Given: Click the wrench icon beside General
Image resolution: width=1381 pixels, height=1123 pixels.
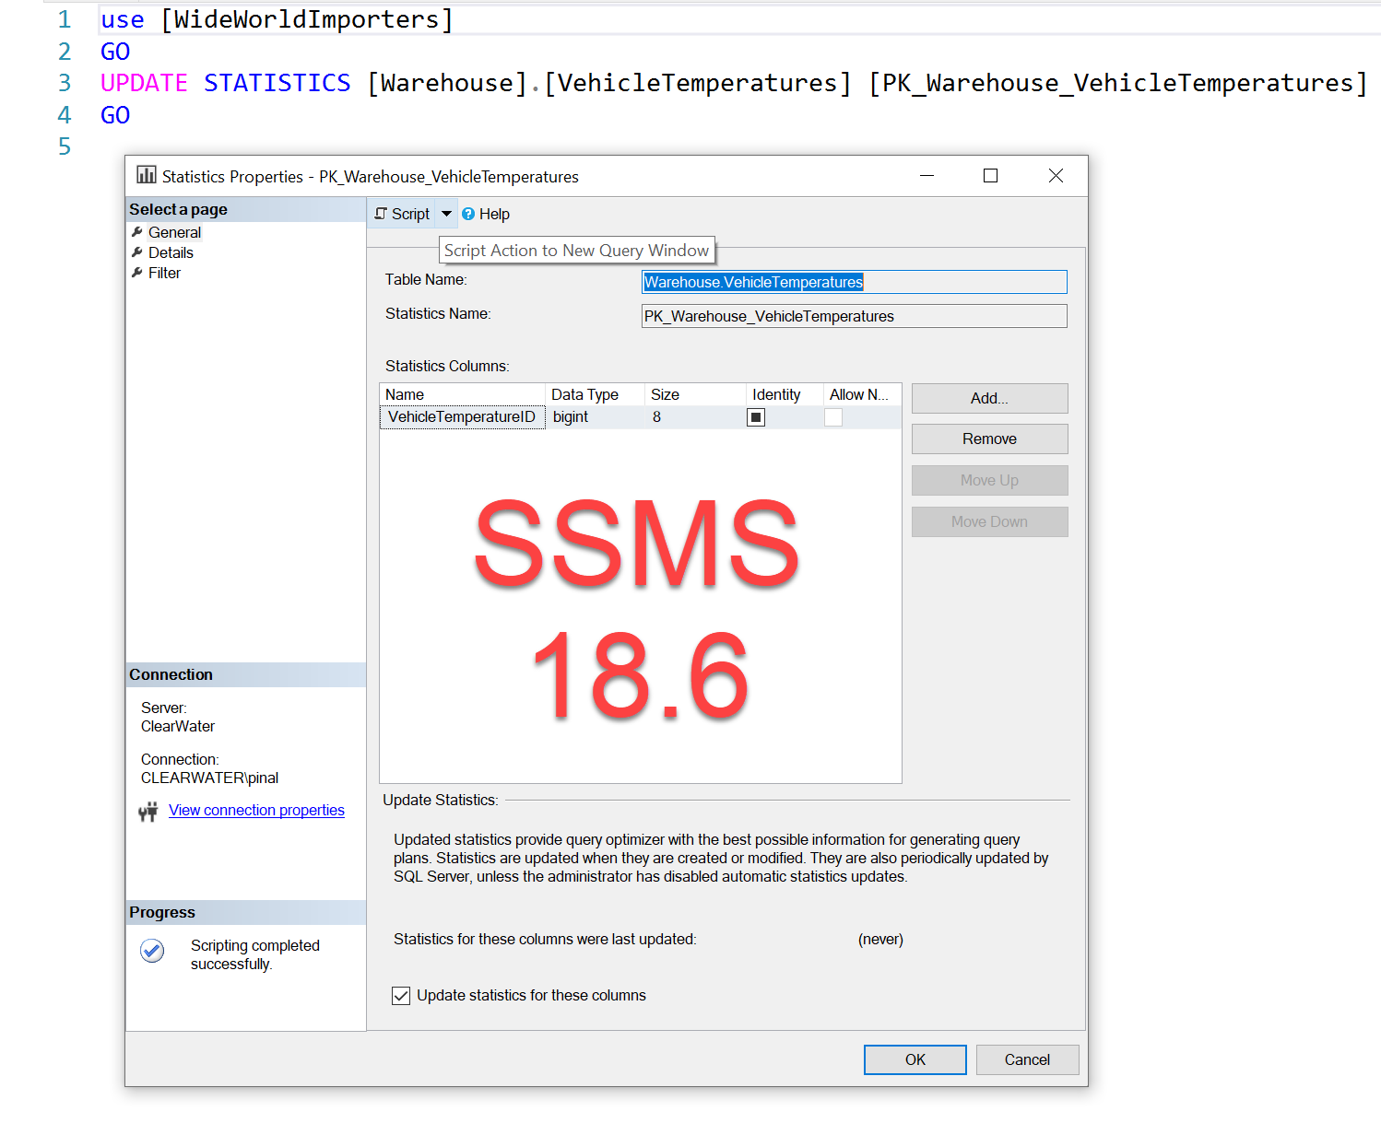Looking at the screenshot, I should point(137,232).
